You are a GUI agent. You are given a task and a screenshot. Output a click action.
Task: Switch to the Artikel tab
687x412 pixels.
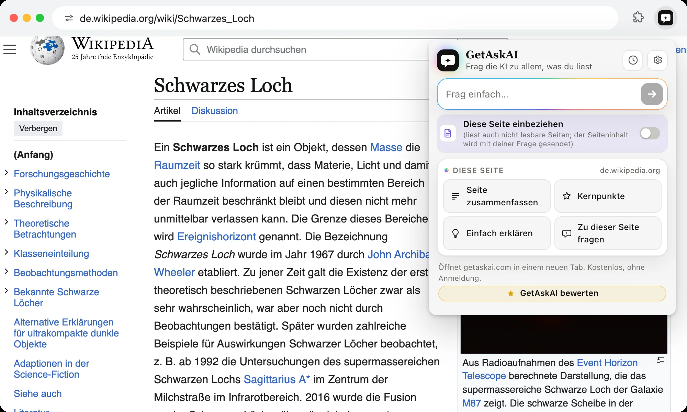pos(167,111)
